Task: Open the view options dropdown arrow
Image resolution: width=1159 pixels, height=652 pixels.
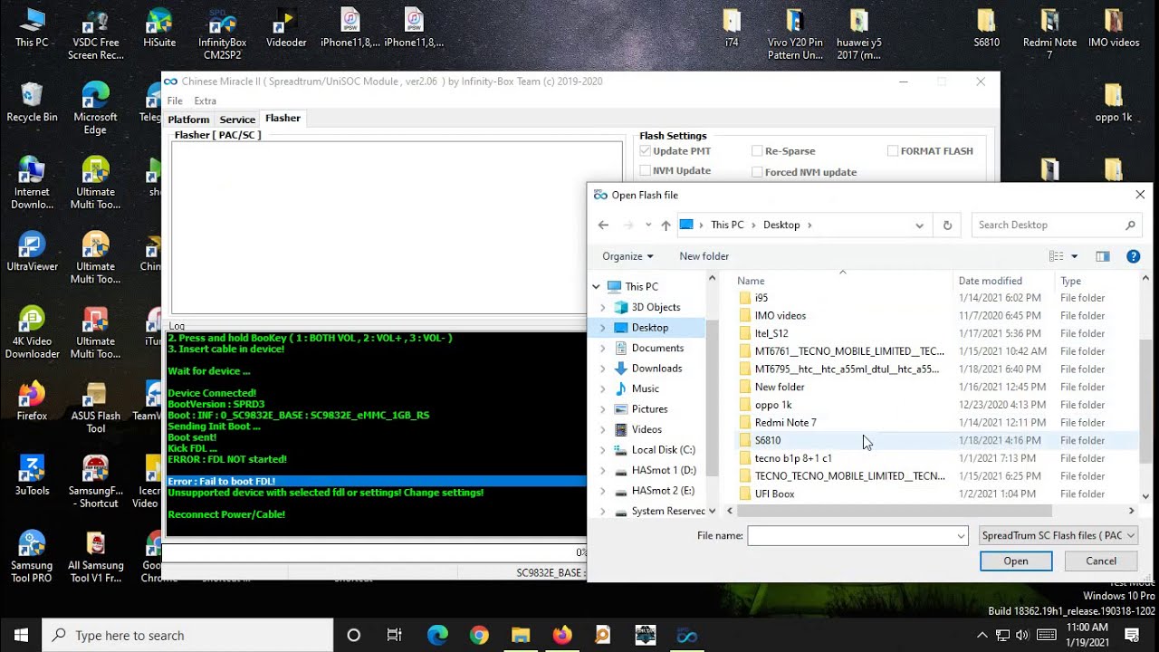Action: (x=1075, y=256)
